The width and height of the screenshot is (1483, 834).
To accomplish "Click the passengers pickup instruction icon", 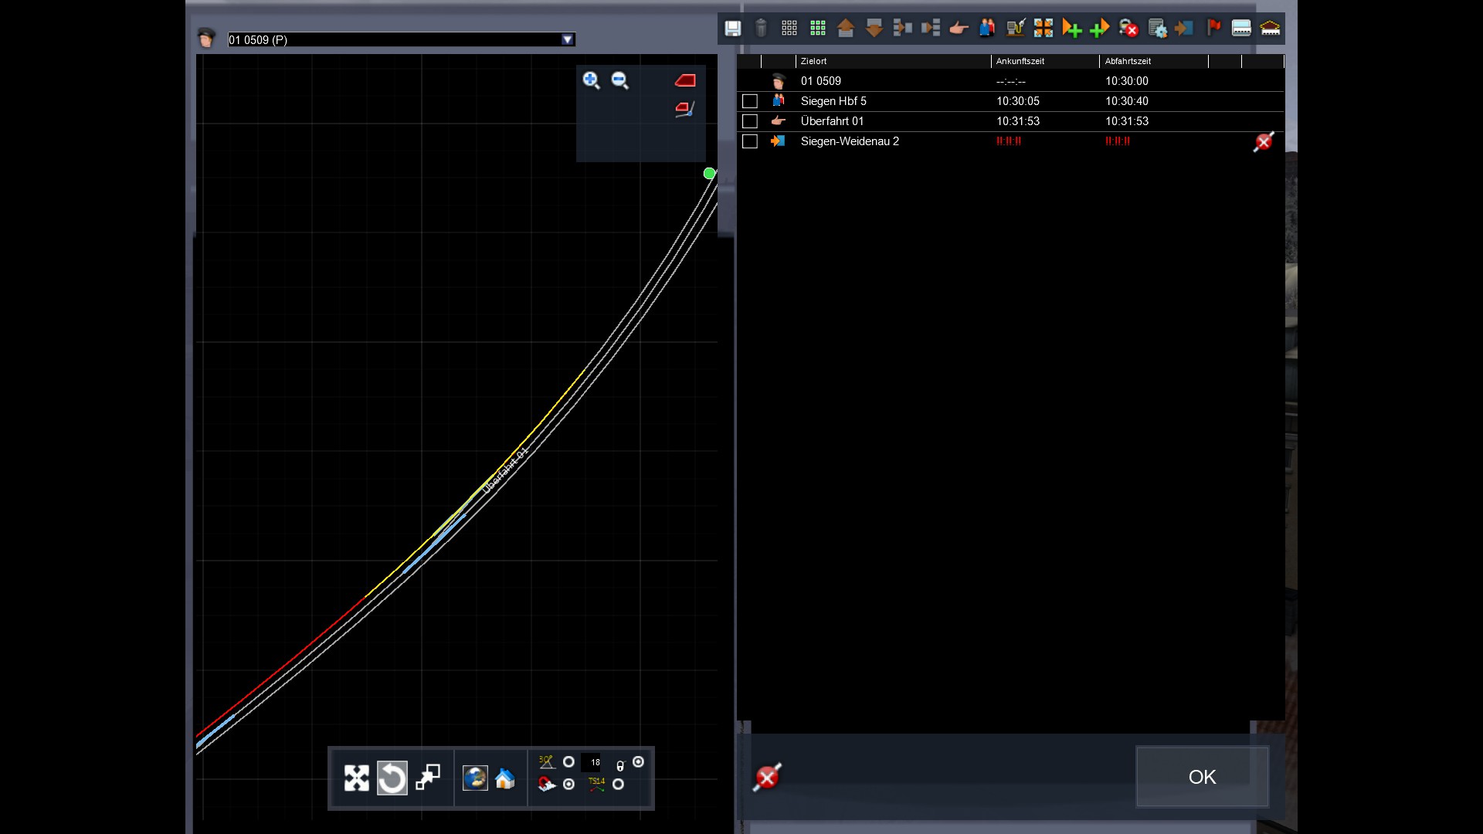I will point(987,29).
